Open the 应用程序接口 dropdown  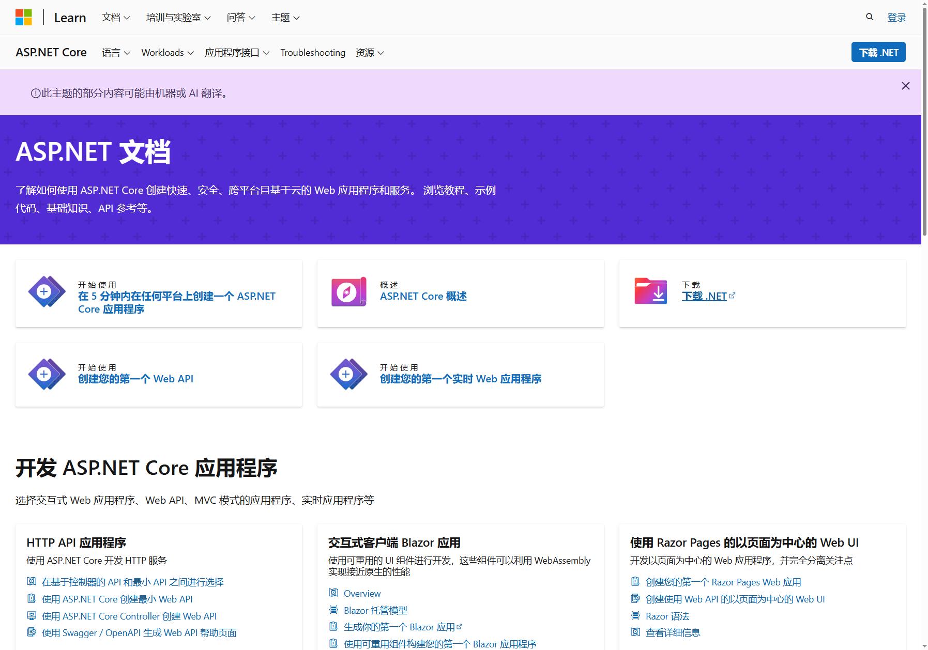(x=237, y=53)
